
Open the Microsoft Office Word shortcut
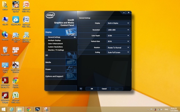click(26, 22)
